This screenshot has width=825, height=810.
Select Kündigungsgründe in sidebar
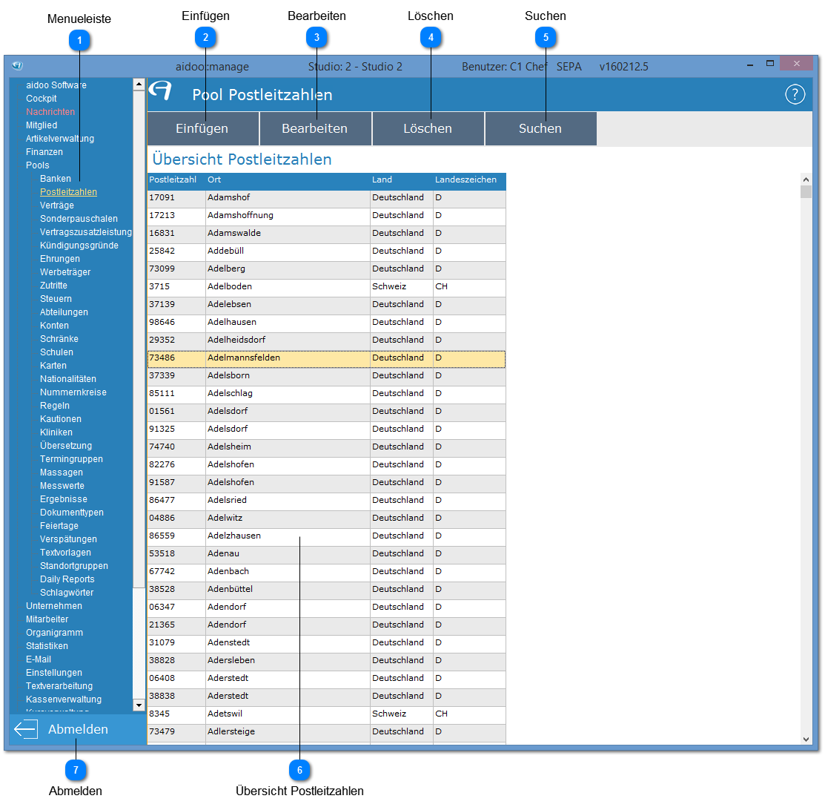point(79,246)
